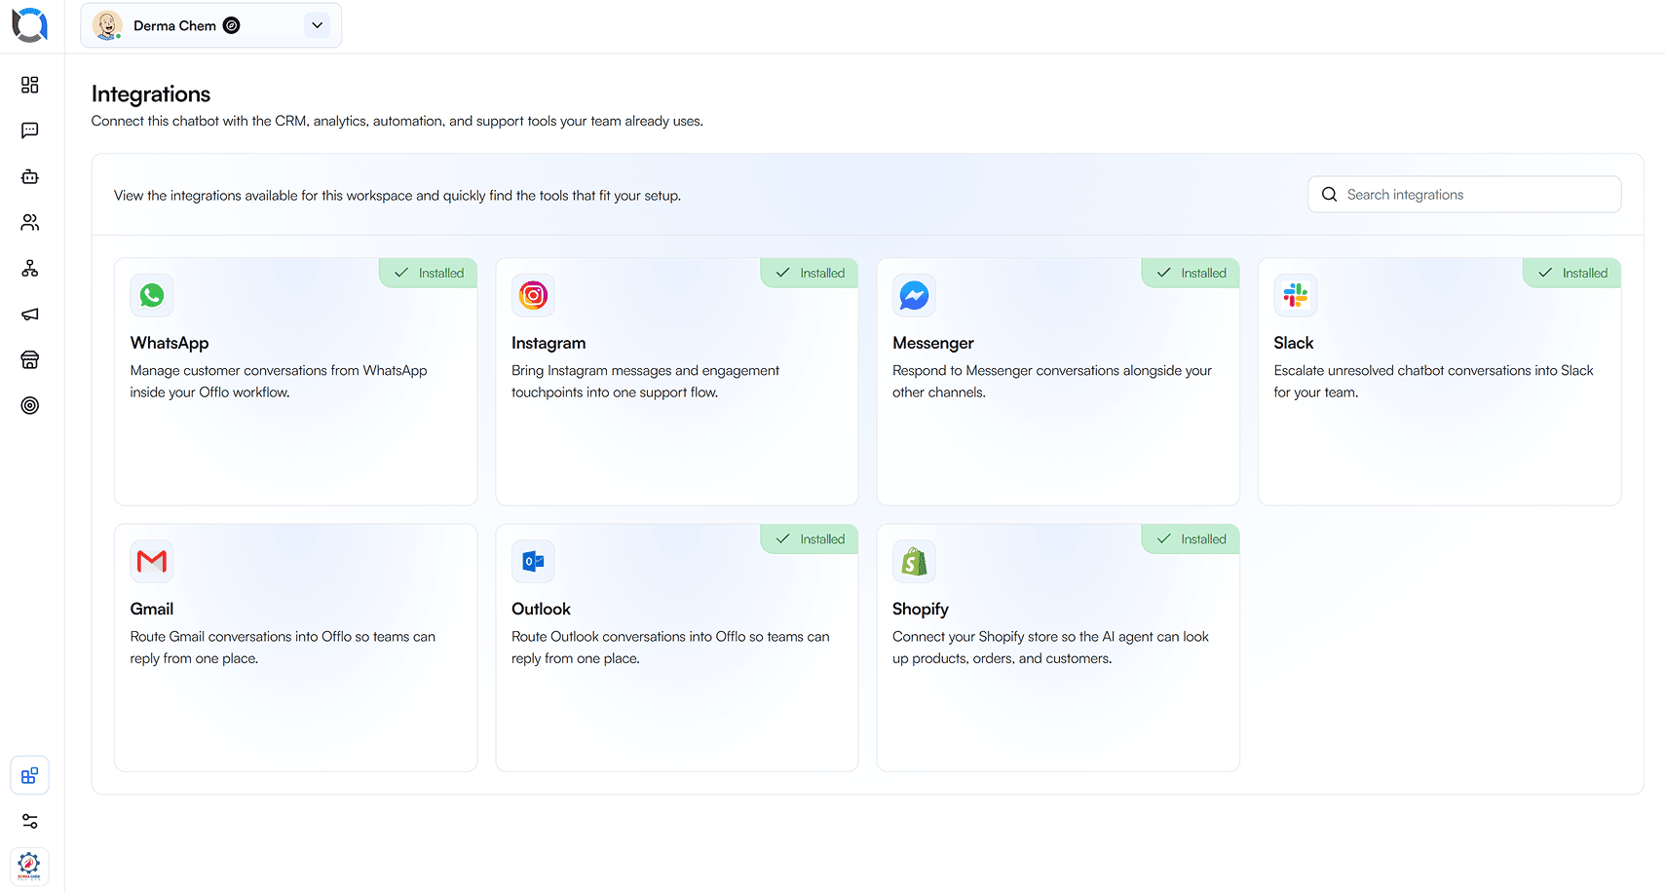Open the workflow hierarchy sidebar icon
1665x892 pixels.
[30, 268]
